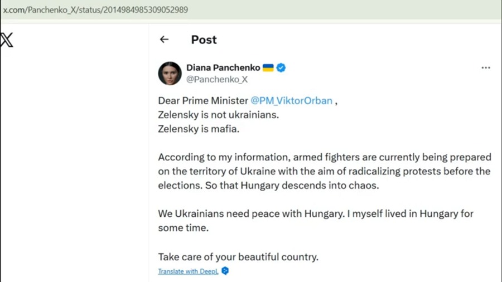
Task: Click the Post heading title
Action: (204, 40)
